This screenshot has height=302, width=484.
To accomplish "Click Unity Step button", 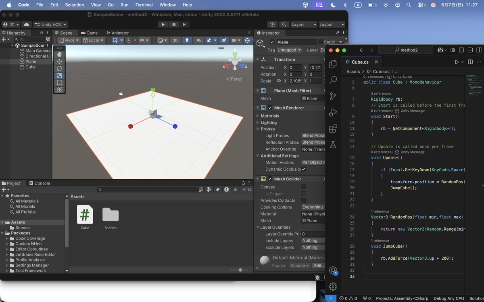I will 184,25.
